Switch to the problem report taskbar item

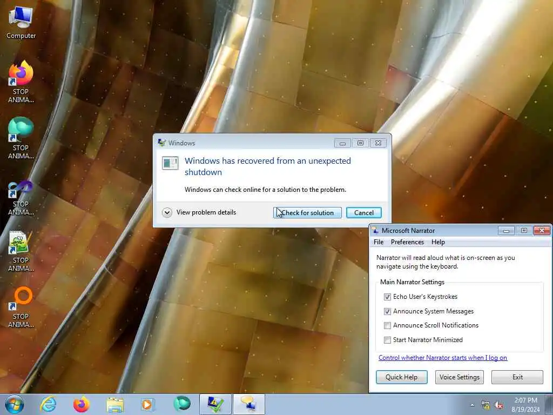tap(215, 404)
